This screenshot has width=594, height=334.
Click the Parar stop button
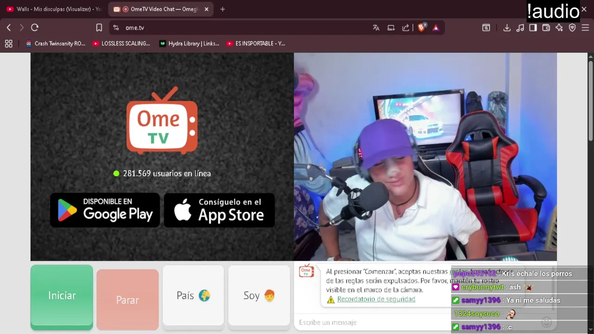(128, 299)
